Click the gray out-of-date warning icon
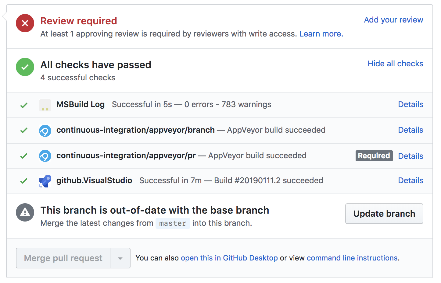The height and width of the screenshot is (283, 441). click(x=25, y=212)
